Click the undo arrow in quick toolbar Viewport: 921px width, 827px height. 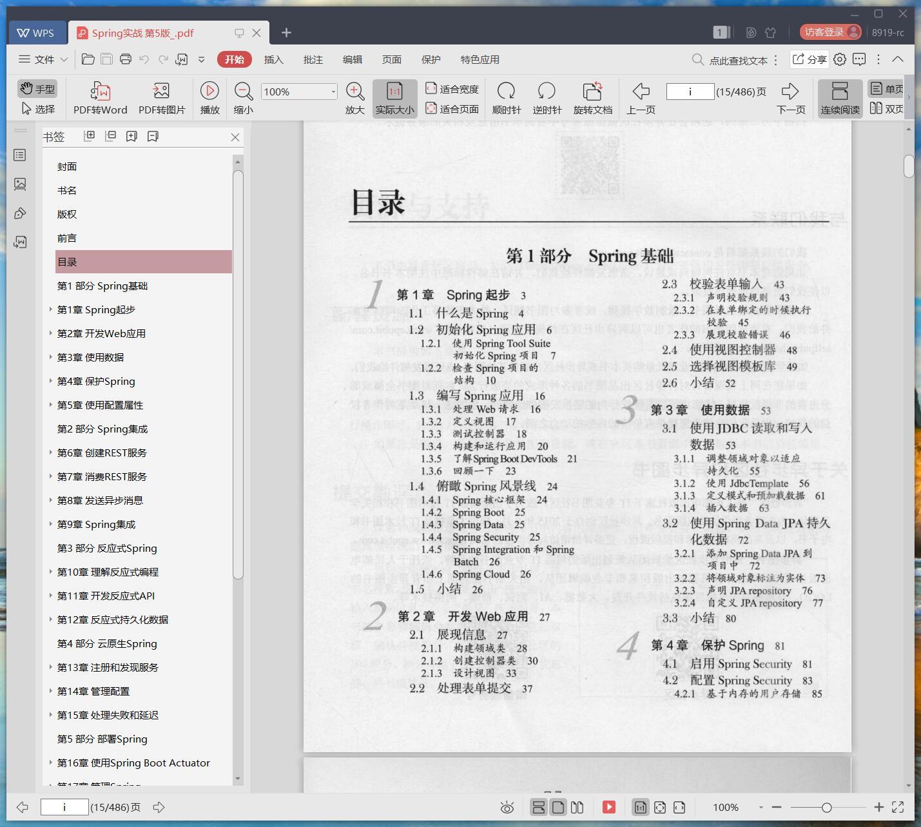pyautogui.click(x=144, y=59)
